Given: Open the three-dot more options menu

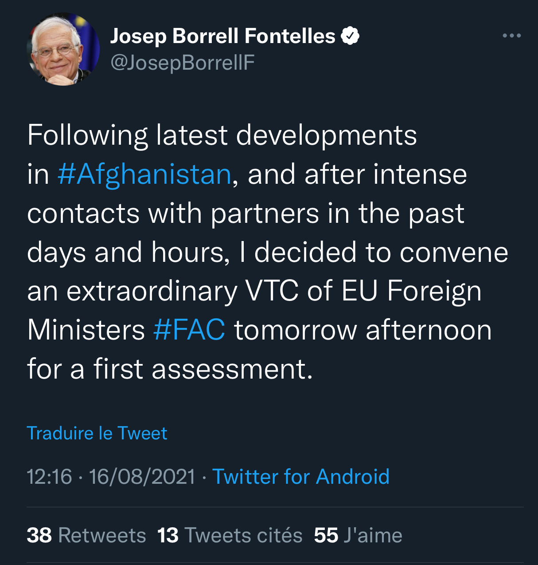Looking at the screenshot, I should pyautogui.click(x=511, y=36).
